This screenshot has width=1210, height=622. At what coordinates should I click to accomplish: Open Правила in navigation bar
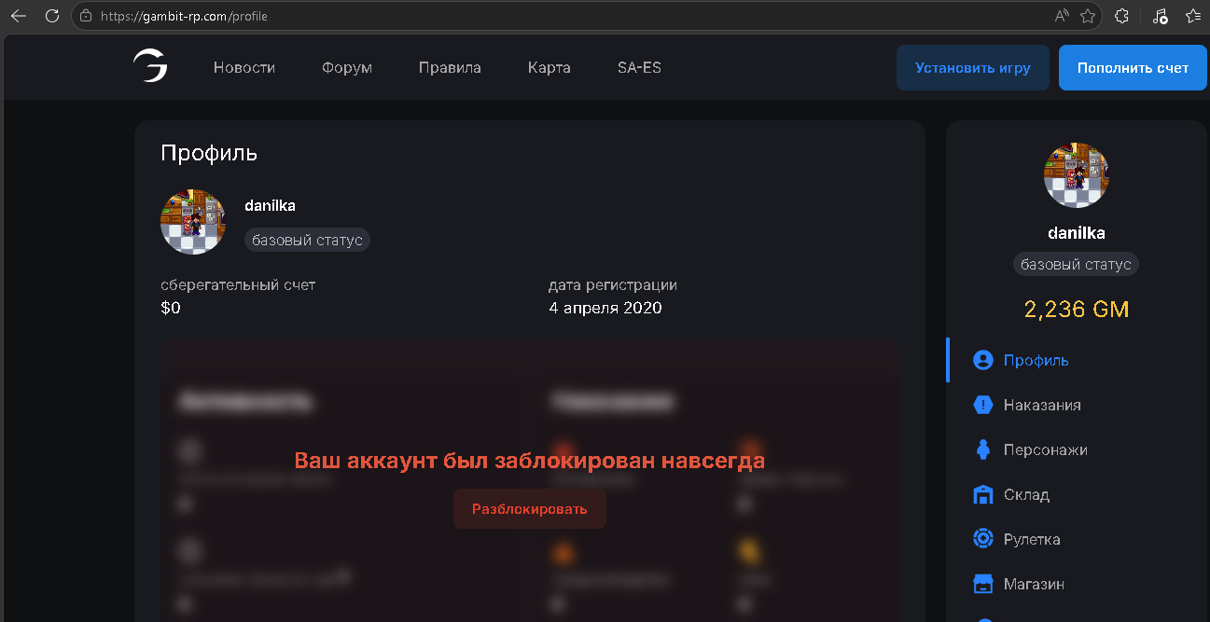tap(450, 67)
